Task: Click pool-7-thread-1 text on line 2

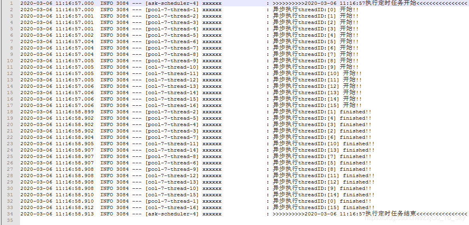Action: tap(172, 10)
